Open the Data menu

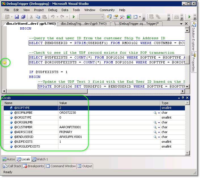(65, 10)
